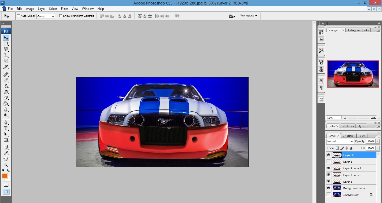
Task: Toggle lock all for layer
Action: [x=351, y=148]
